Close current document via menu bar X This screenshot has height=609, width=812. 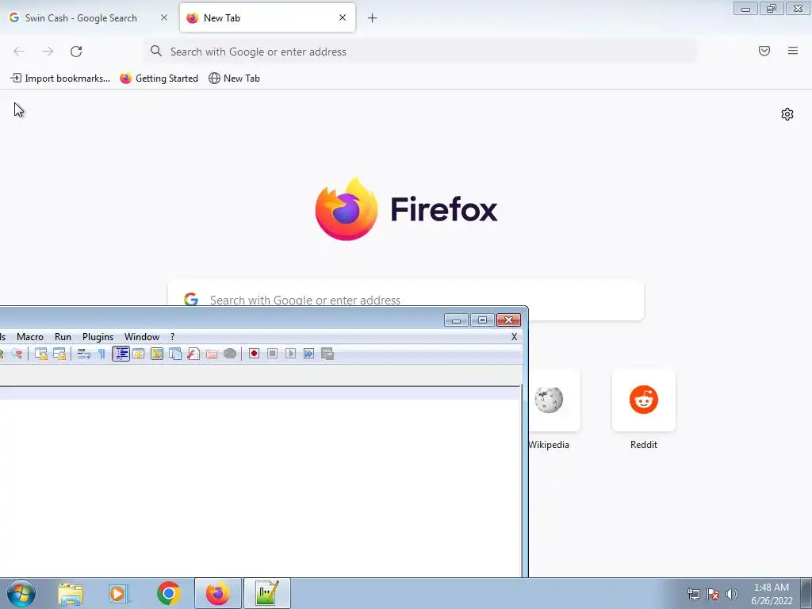(514, 336)
